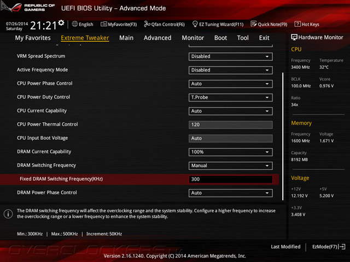Click the DRAM Power Phase Control label
Screen dimensions: 350x262
[x=47, y=193]
